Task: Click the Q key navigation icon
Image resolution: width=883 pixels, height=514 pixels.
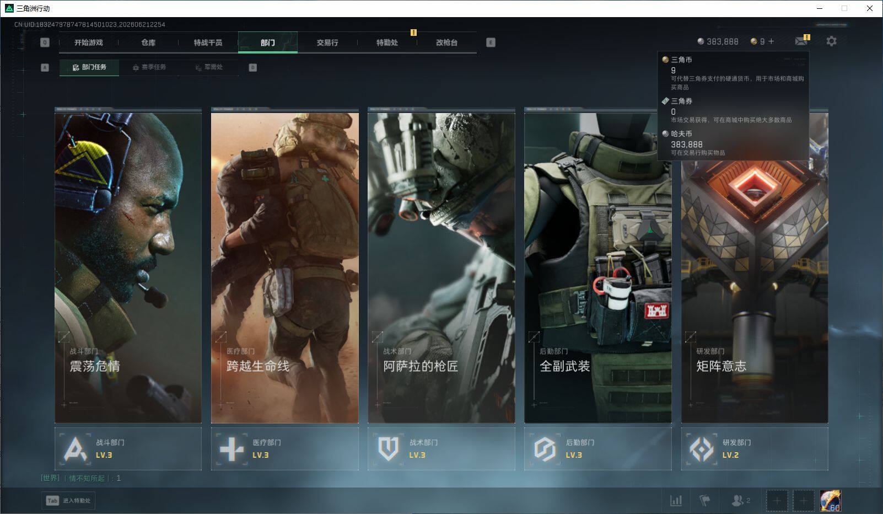Action: (45, 42)
